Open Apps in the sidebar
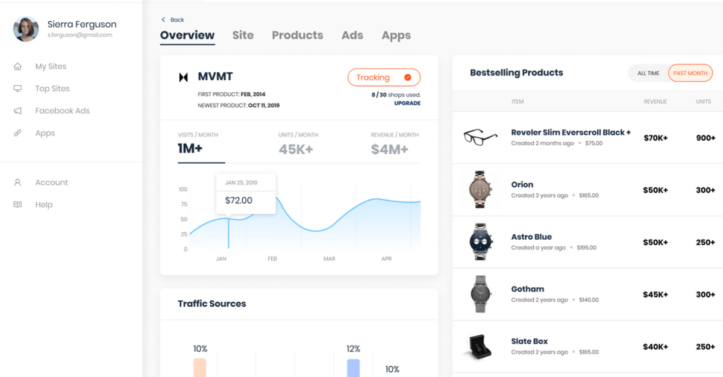Viewport: 723px width, 377px height. pos(45,133)
